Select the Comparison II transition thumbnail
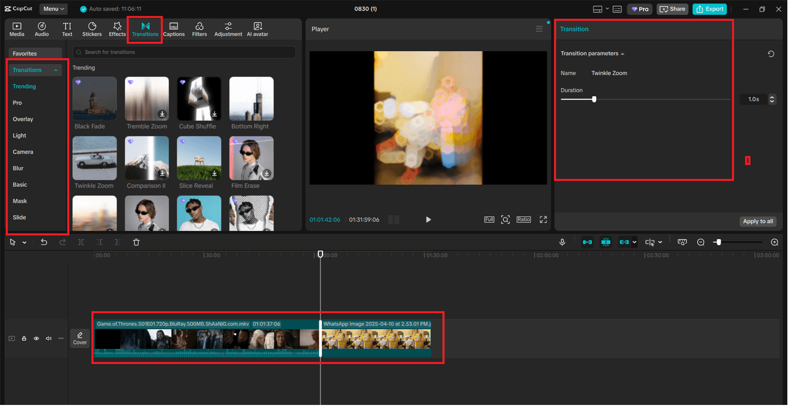The height and width of the screenshot is (416, 789). [x=147, y=158]
